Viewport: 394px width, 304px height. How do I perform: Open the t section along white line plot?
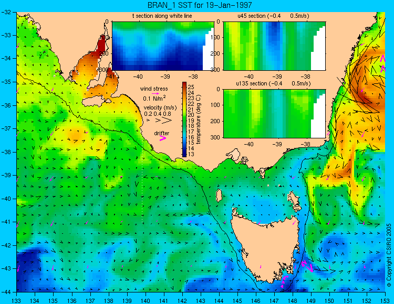coord(163,46)
